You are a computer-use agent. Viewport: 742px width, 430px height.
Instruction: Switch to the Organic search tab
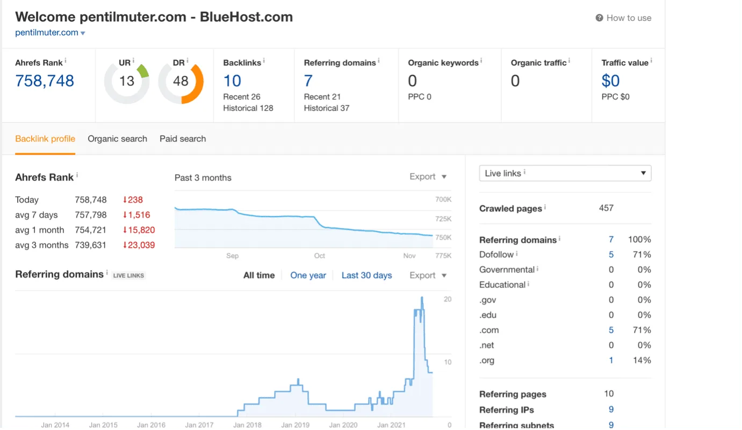click(x=117, y=139)
